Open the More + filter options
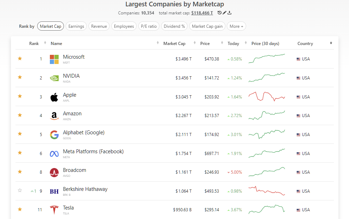 (236, 26)
